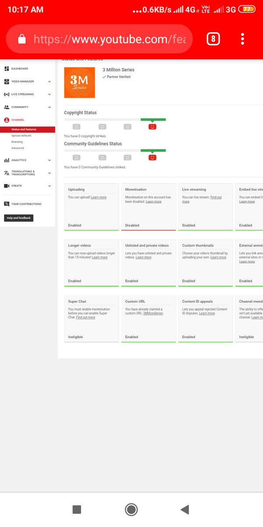263x527 pixels.
Task: Expand the Video Manager section chevron
Action: point(50,81)
